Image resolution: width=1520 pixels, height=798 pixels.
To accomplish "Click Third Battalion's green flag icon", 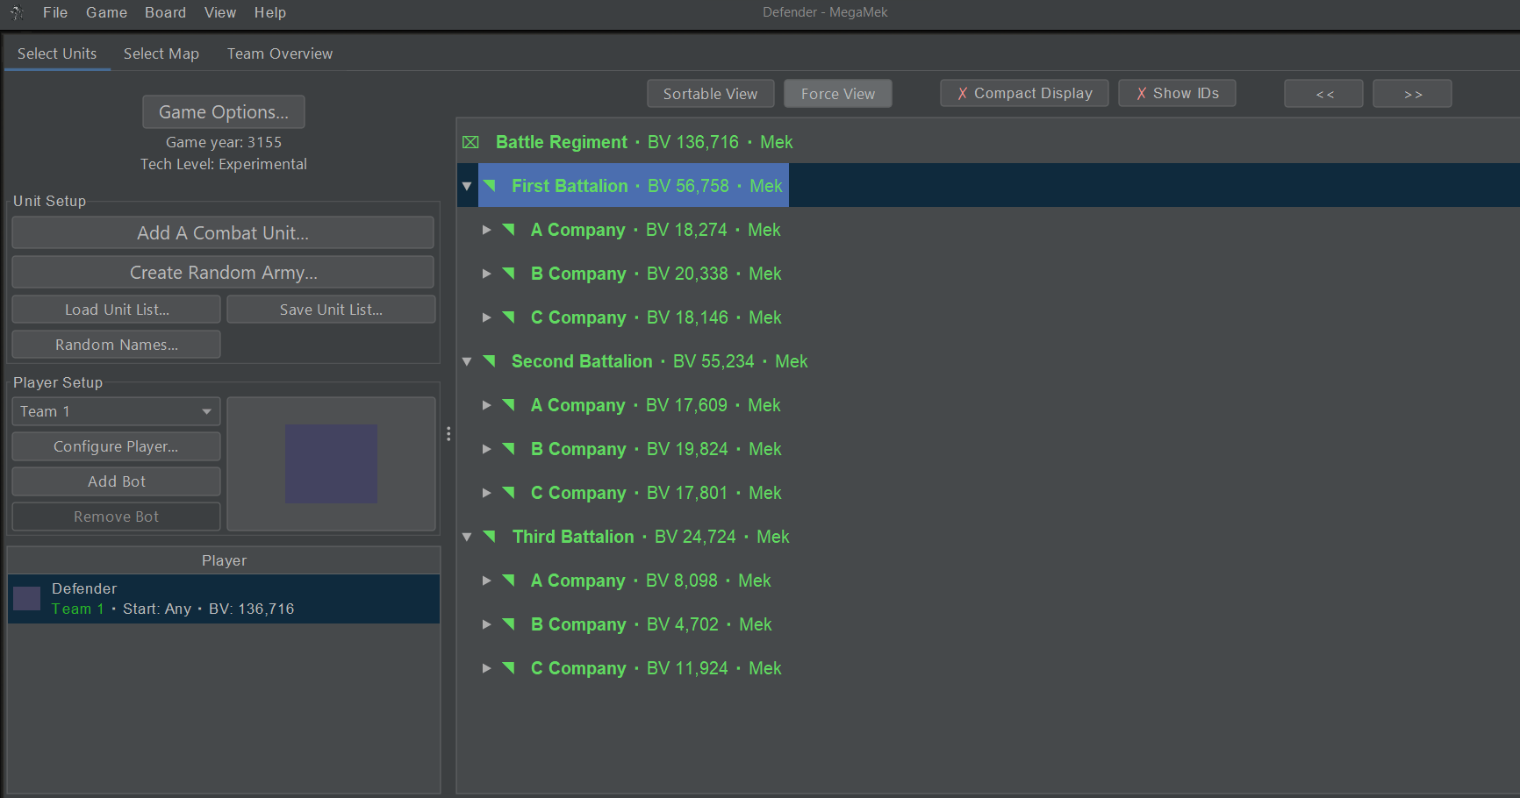I will tap(491, 536).
